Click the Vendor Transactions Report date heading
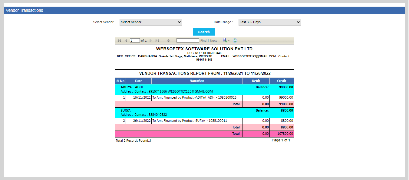The width and height of the screenshot is (409, 180). point(205,73)
